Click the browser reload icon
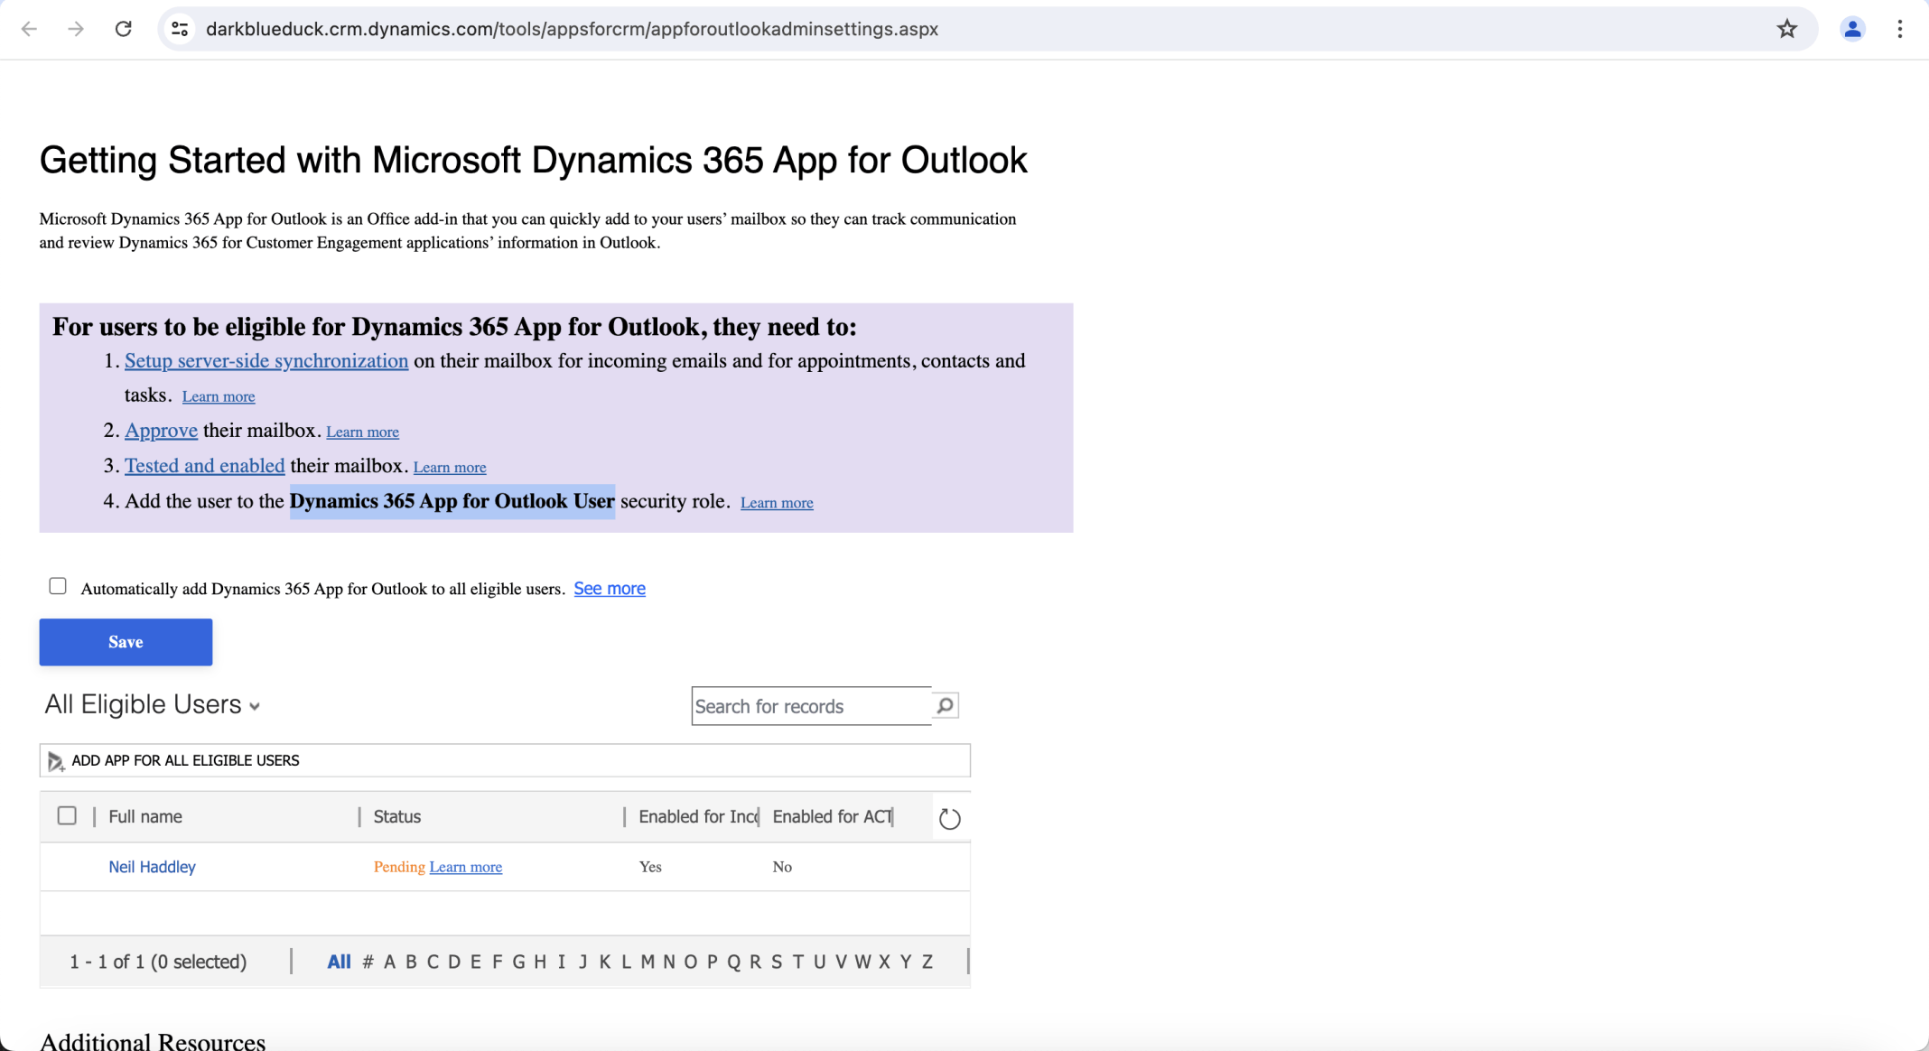Viewport: 1929px width, 1051px height. pyautogui.click(x=124, y=29)
